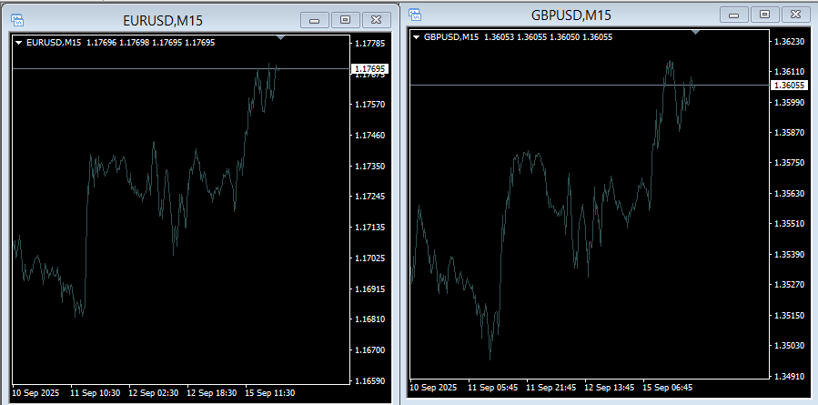Click the 1.16700 price on EURUSD scale
818x405 pixels.
pyautogui.click(x=369, y=349)
